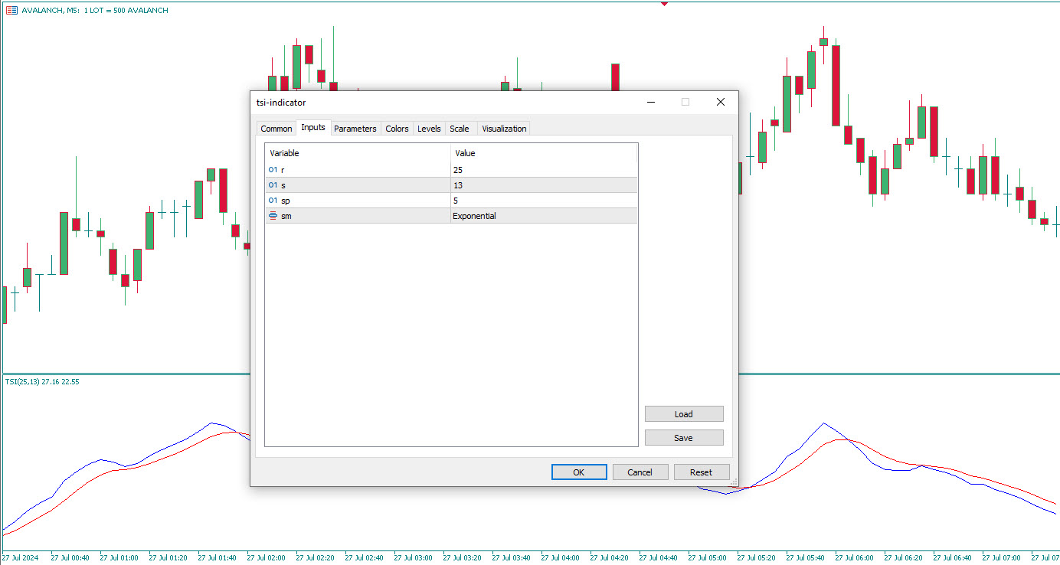Go to the Colors tab
This screenshot has width=1060, height=565.
coord(397,129)
